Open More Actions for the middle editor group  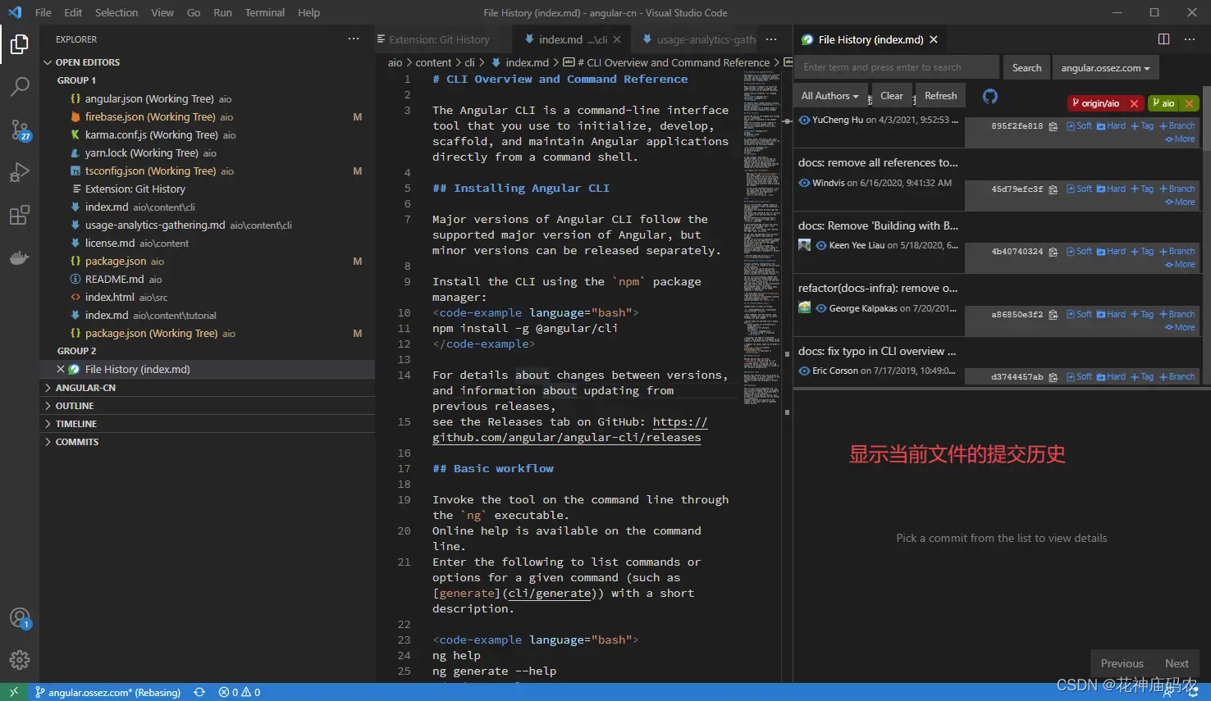click(771, 39)
